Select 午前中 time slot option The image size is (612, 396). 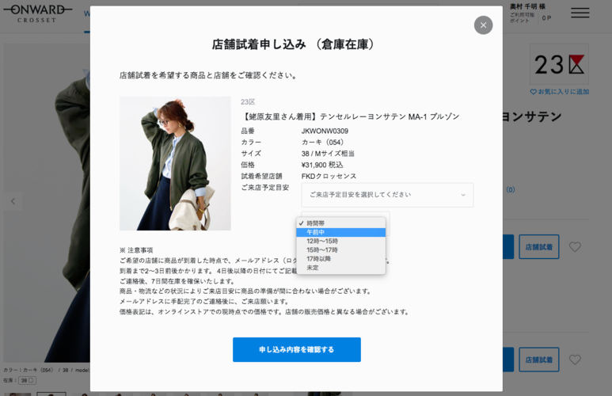340,232
